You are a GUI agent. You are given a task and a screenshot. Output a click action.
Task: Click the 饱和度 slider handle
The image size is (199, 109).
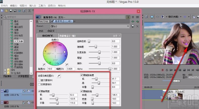click(x=96, y=47)
